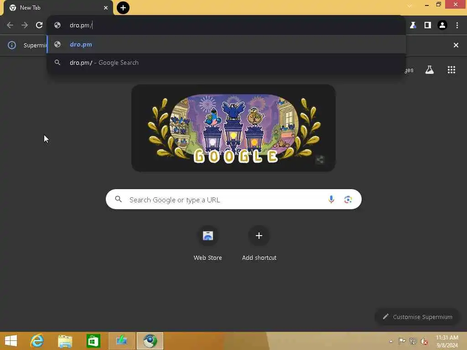Click the browser back arrow
The width and height of the screenshot is (467, 350).
(10, 26)
